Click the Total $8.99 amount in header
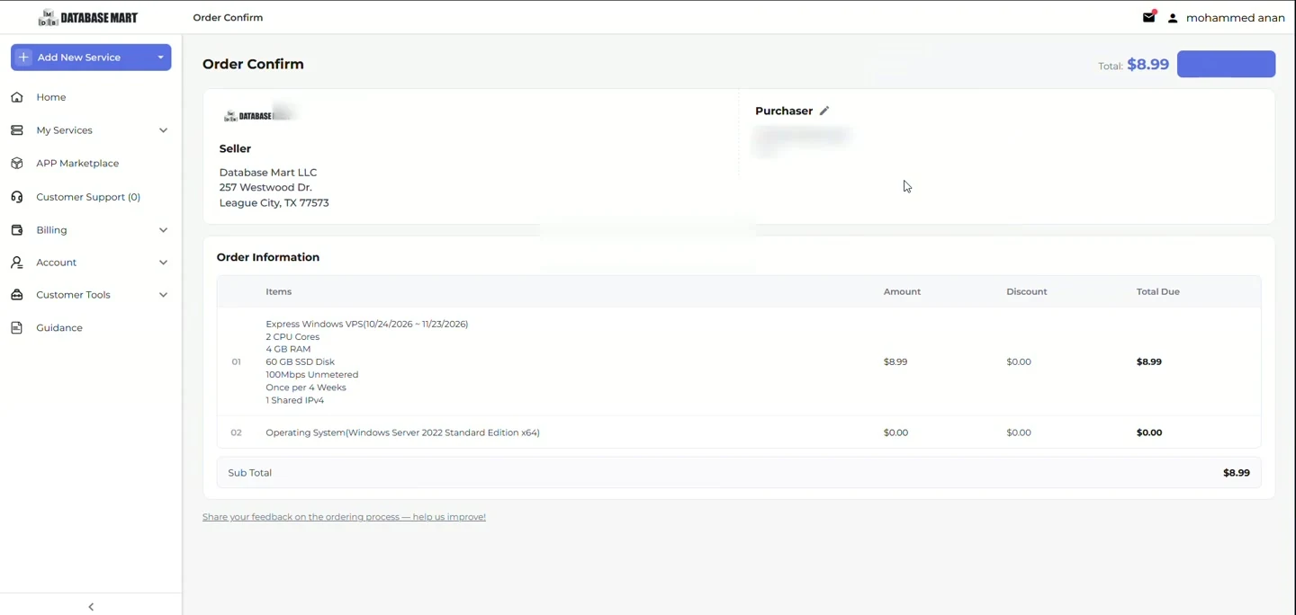This screenshot has width=1296, height=615. 1147,64
